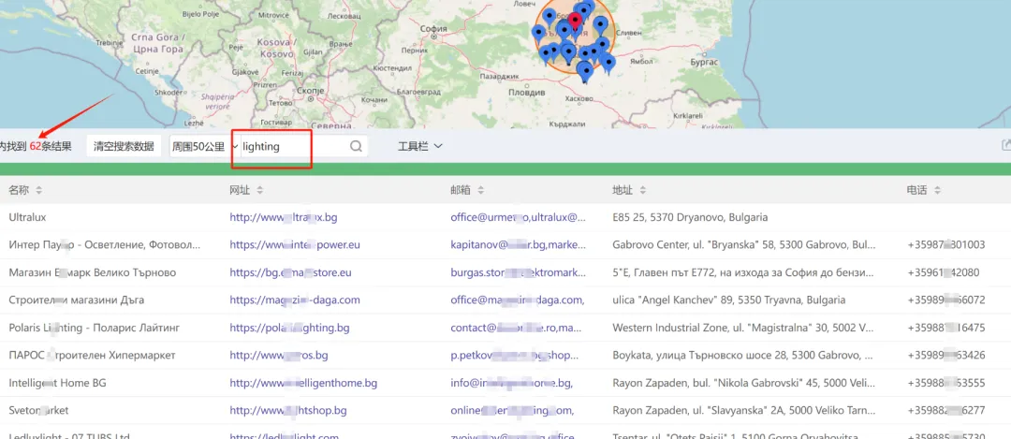Click the email in the Slavyanska 2A row
1011x439 pixels.
point(513,411)
